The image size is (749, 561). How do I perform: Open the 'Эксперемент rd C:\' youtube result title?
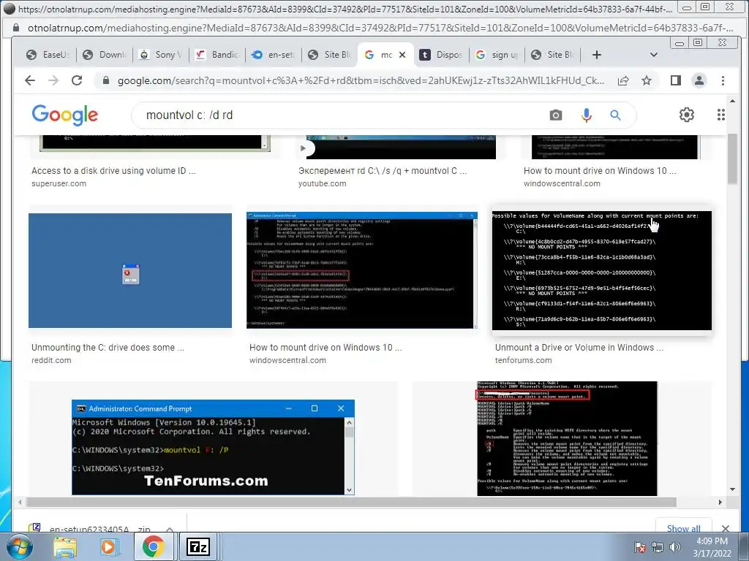coord(383,170)
